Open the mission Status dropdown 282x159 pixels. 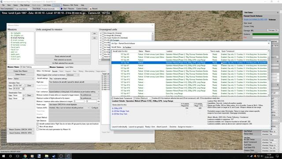[x=24, y=79]
